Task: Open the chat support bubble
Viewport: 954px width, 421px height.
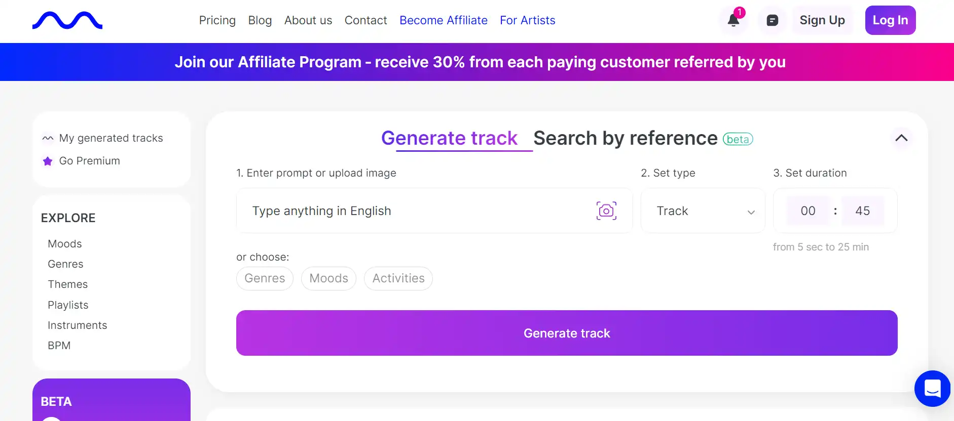Action: (932, 389)
